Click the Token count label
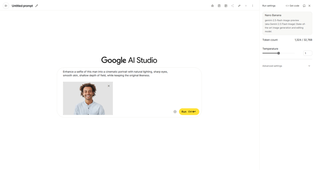This screenshot has width=315, height=170. [x=270, y=40]
